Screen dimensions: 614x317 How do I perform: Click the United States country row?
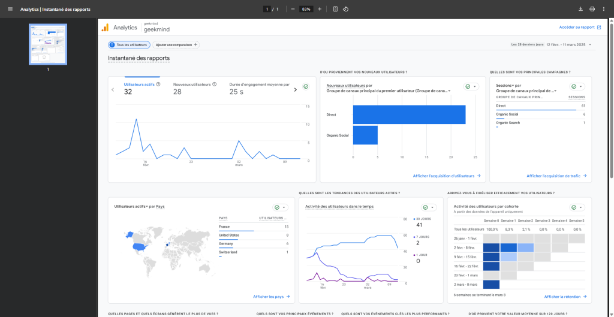coord(254,236)
